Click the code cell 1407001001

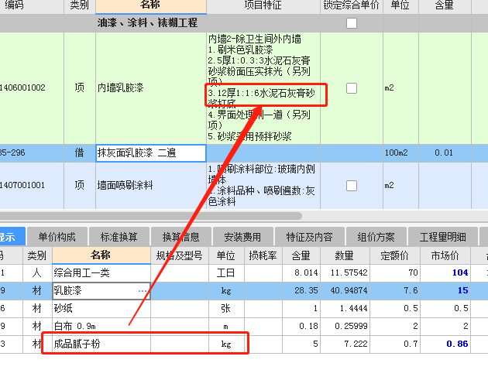click(32, 186)
